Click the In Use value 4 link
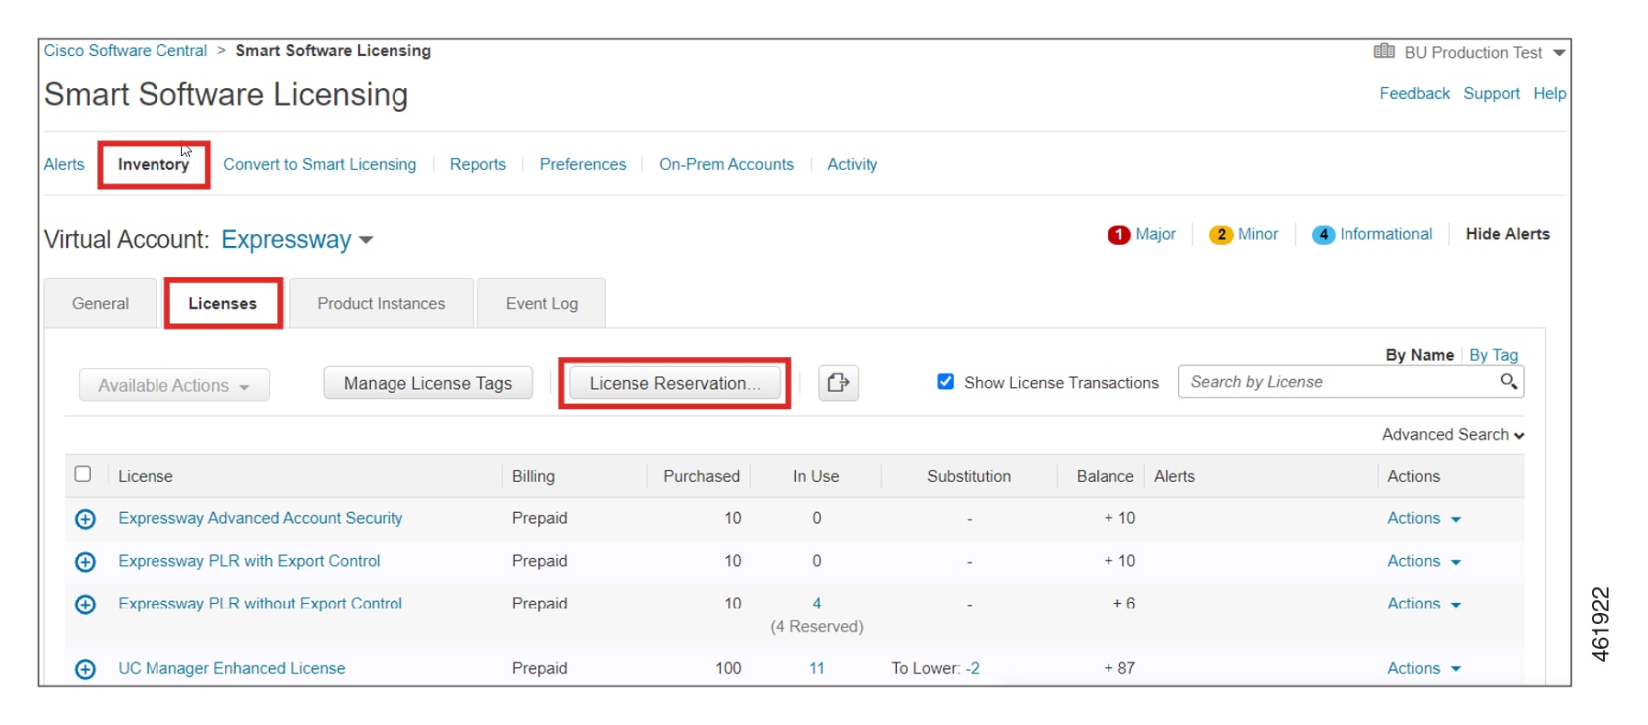Screen dimensions: 1648x725 (x=817, y=604)
